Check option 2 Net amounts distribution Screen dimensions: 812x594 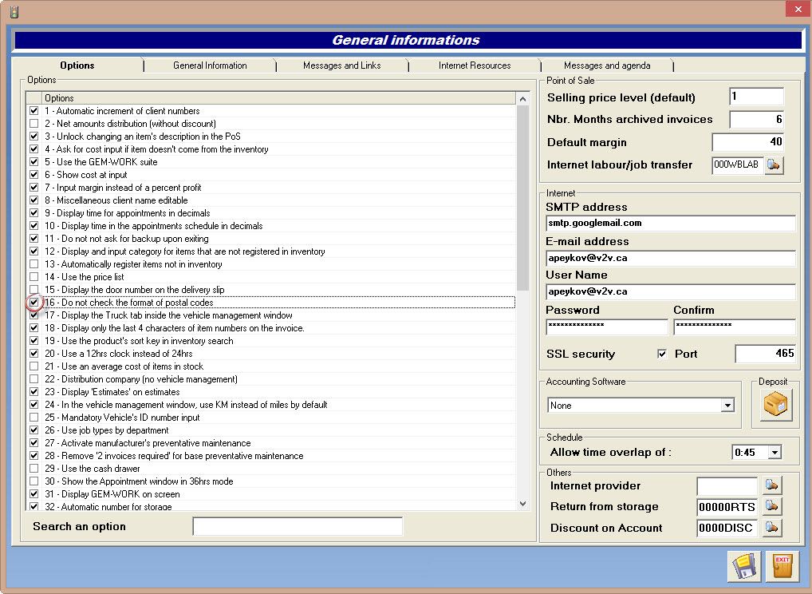(x=34, y=124)
